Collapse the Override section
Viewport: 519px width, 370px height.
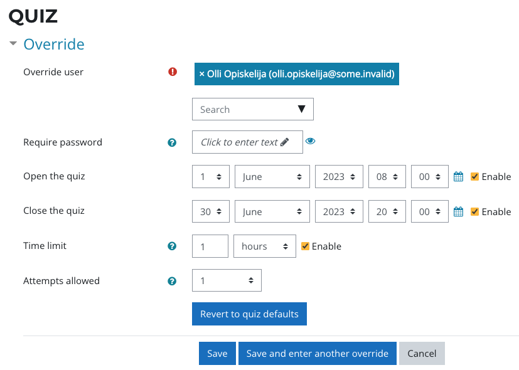13,45
